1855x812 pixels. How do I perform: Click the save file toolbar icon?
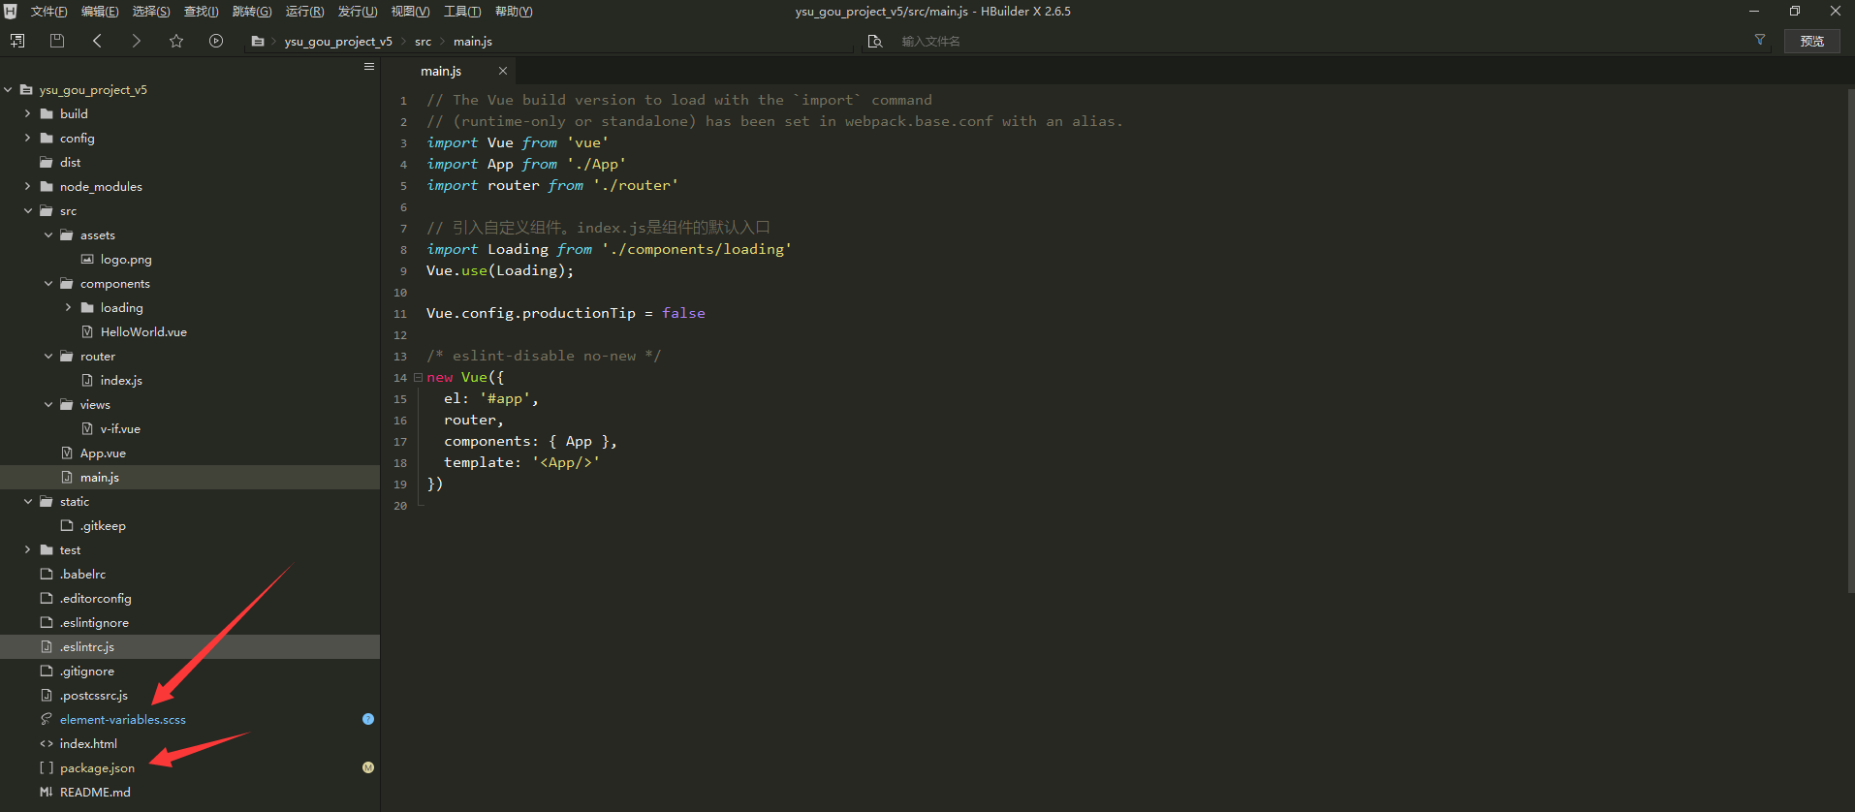tap(57, 41)
